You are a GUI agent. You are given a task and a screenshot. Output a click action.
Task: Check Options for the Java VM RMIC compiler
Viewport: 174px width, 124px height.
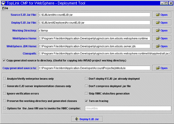click(4, 108)
